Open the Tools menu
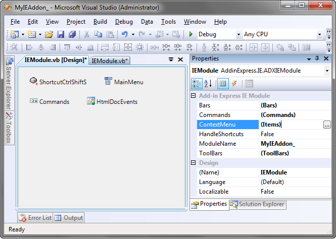Viewport: 336px width, 239px height. pos(168,22)
